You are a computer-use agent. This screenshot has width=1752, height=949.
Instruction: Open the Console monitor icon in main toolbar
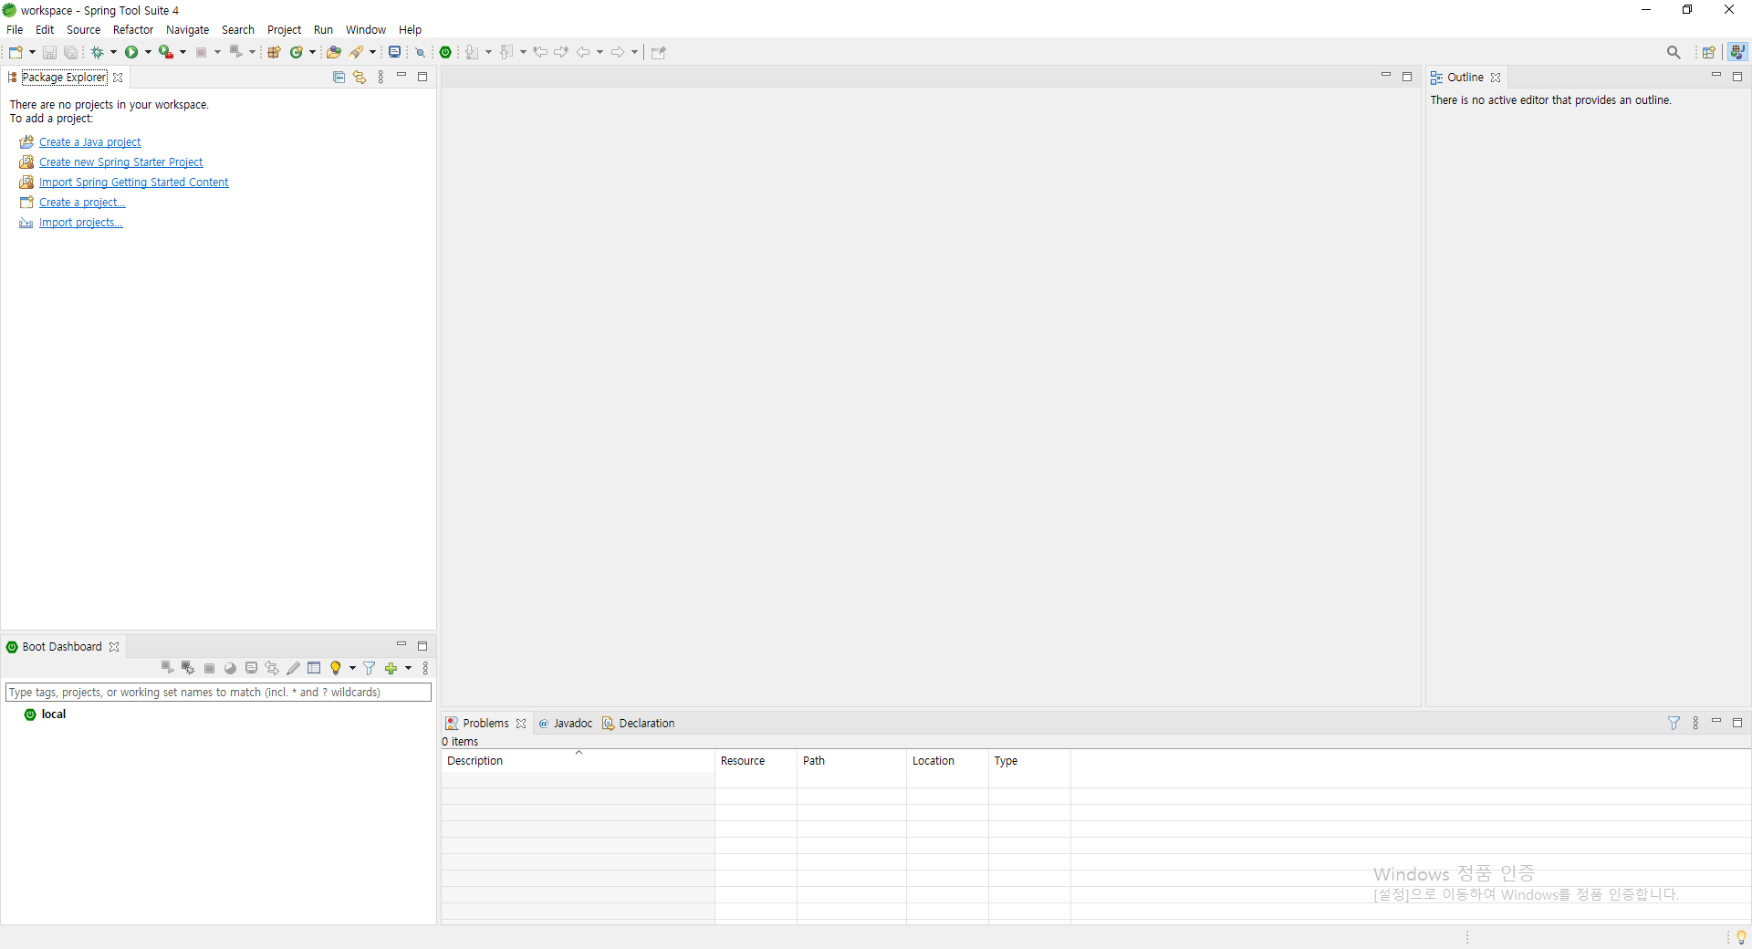394,52
